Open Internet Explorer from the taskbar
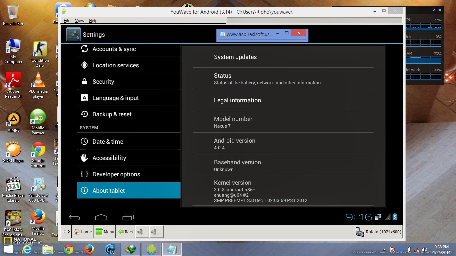 (27, 249)
